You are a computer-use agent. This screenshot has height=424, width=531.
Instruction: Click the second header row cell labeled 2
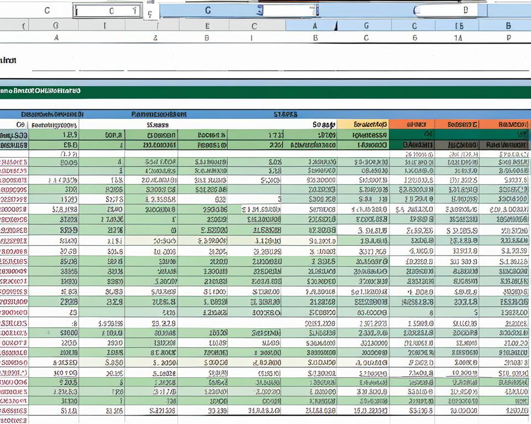[x=155, y=38]
